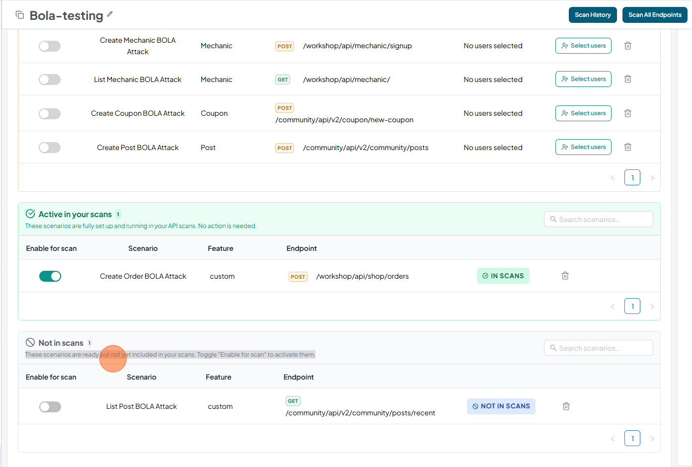Open Scan History

tap(593, 15)
